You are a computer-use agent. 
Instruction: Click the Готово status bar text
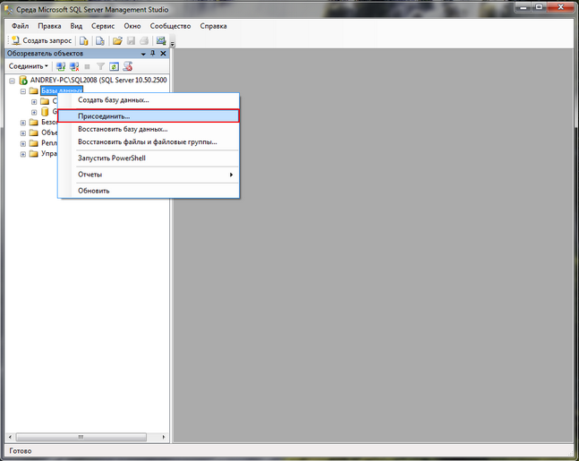tap(21, 451)
